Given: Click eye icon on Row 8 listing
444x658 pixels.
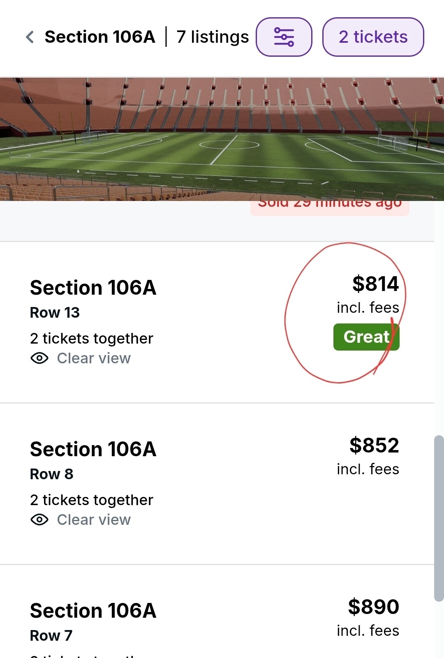Looking at the screenshot, I should [39, 520].
